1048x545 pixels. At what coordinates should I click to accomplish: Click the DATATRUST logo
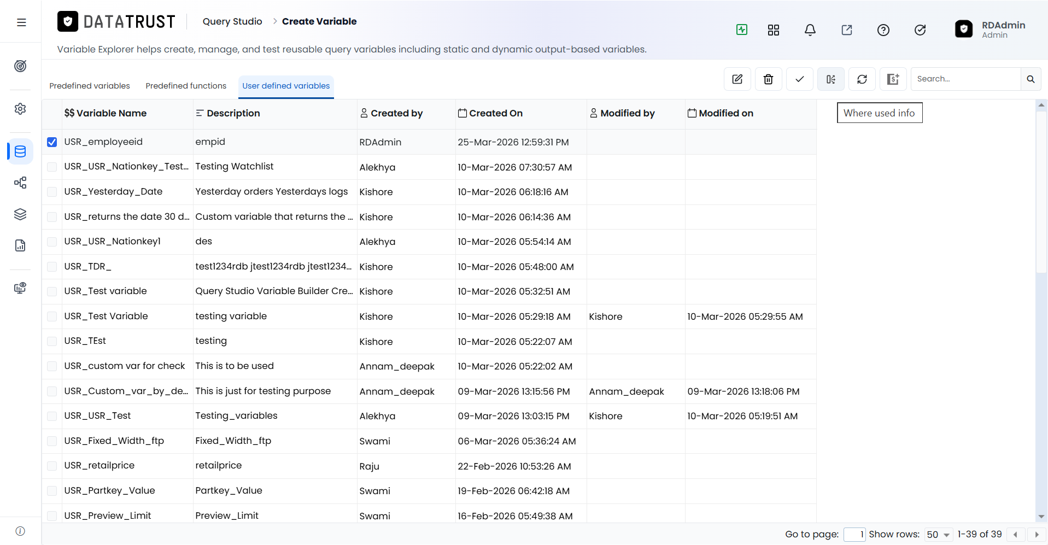(116, 22)
